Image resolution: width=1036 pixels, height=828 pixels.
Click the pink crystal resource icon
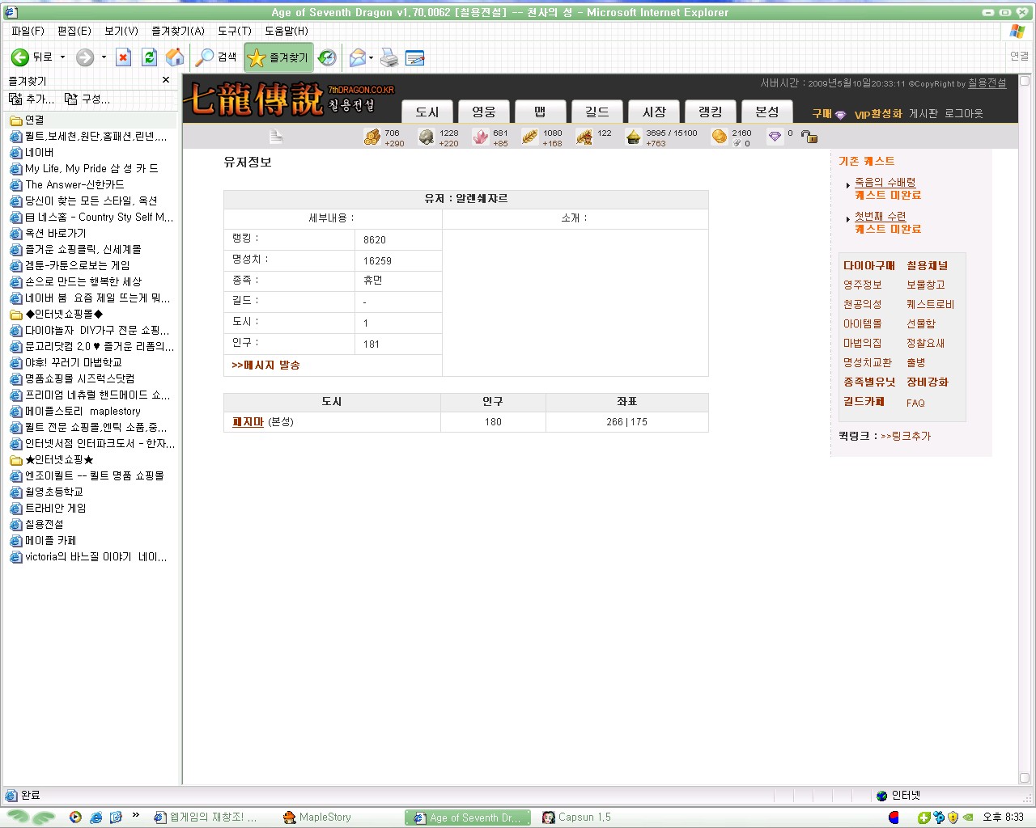click(x=480, y=137)
